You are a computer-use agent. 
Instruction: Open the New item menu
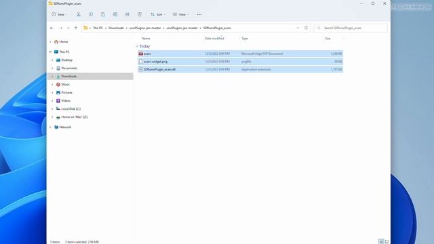(60, 14)
